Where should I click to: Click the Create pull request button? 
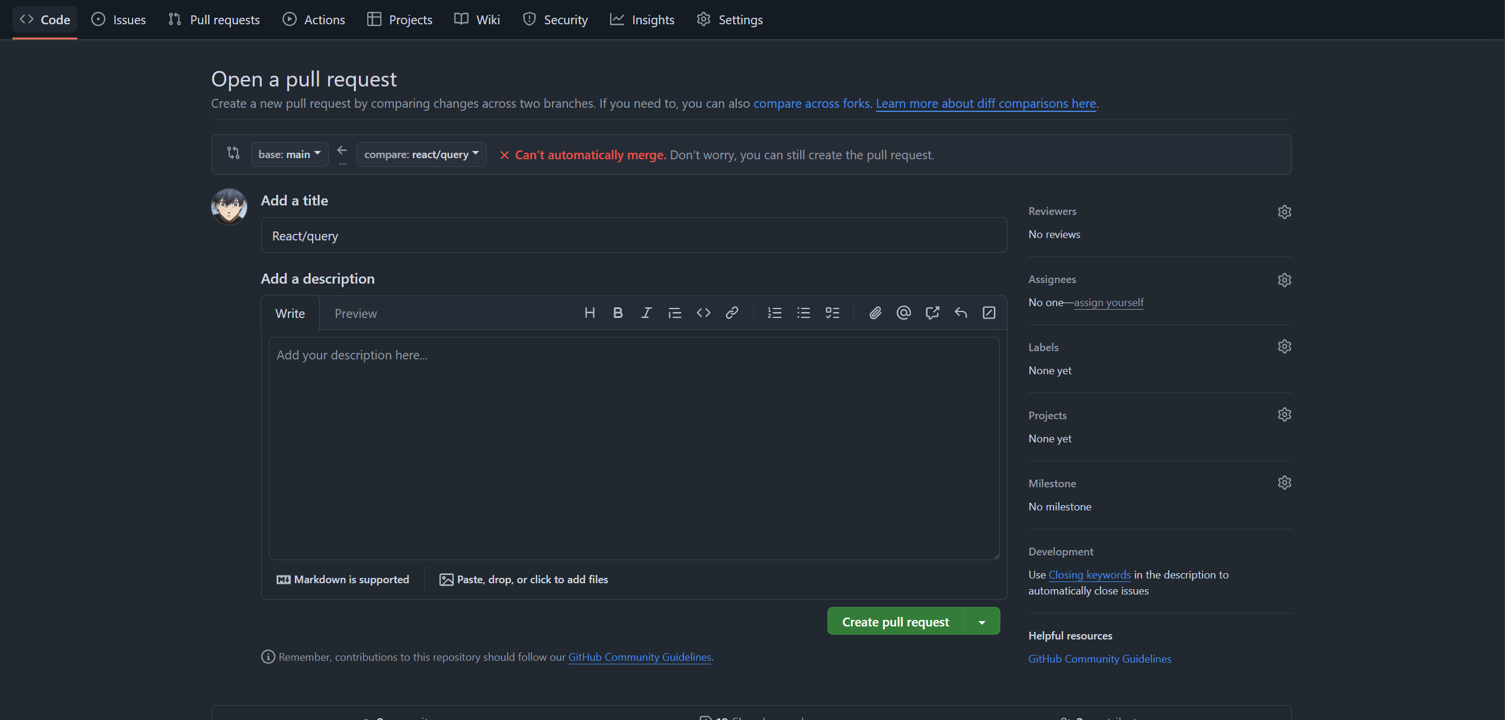coord(896,622)
